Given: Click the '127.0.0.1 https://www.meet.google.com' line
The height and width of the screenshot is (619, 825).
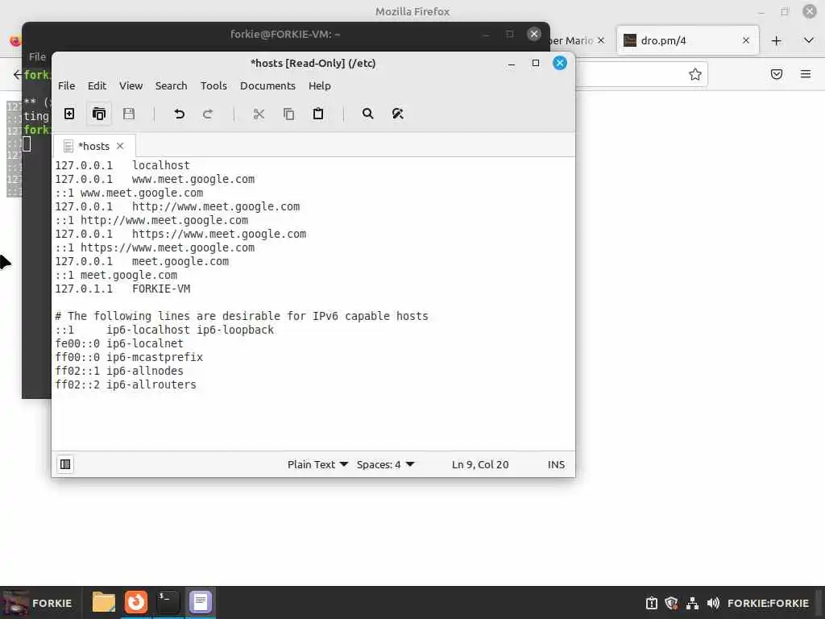Looking at the screenshot, I should pos(180,234).
